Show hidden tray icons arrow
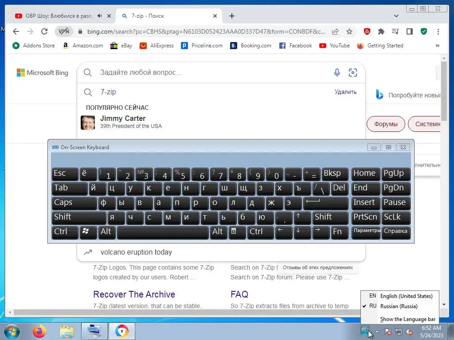The height and width of the screenshot is (340, 454). click(x=377, y=332)
